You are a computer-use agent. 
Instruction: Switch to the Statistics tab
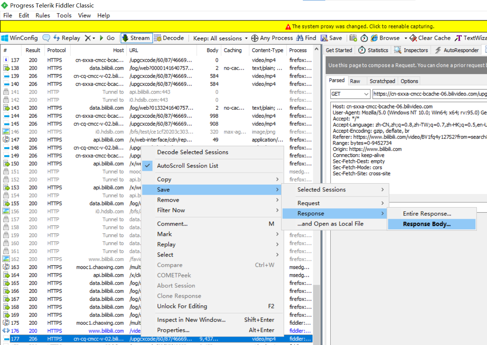374,50
